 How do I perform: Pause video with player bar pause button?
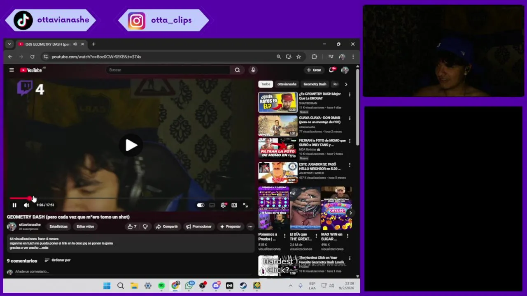[14, 205]
